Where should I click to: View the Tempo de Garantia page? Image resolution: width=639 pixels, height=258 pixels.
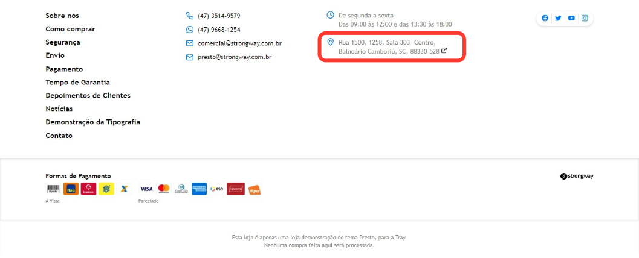tap(78, 82)
